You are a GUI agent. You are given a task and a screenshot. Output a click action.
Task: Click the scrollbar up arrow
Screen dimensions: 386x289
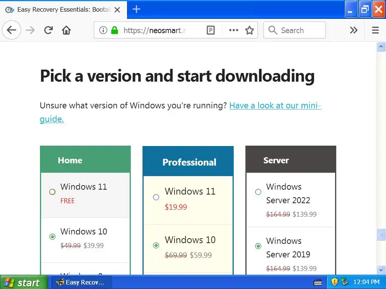pyautogui.click(x=381, y=47)
